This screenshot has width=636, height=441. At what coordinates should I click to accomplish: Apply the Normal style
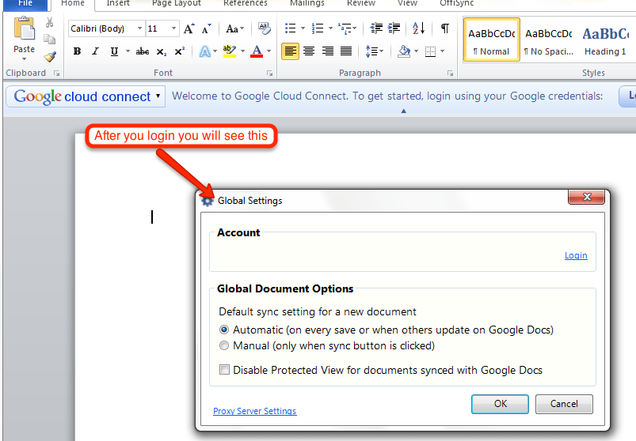click(492, 40)
